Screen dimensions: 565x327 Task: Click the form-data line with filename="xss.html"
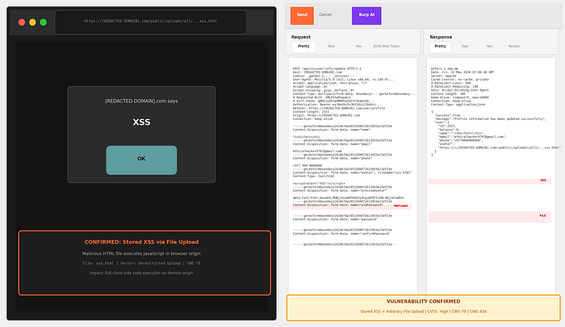pos(353,172)
